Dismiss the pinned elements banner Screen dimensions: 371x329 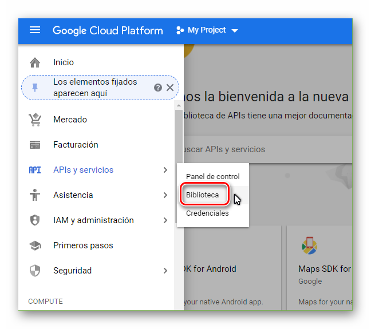(170, 88)
